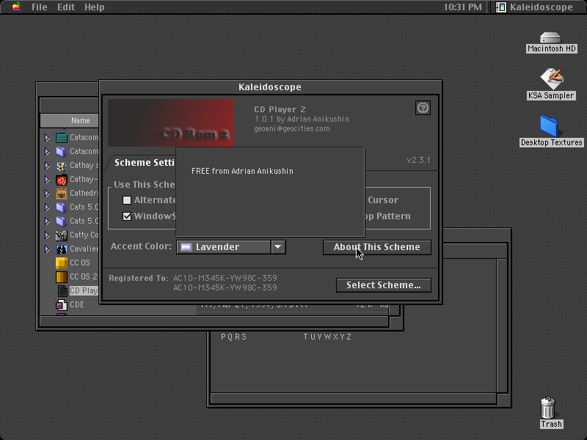Open the File menu
Image resolution: width=587 pixels, height=440 pixels.
click(40, 7)
